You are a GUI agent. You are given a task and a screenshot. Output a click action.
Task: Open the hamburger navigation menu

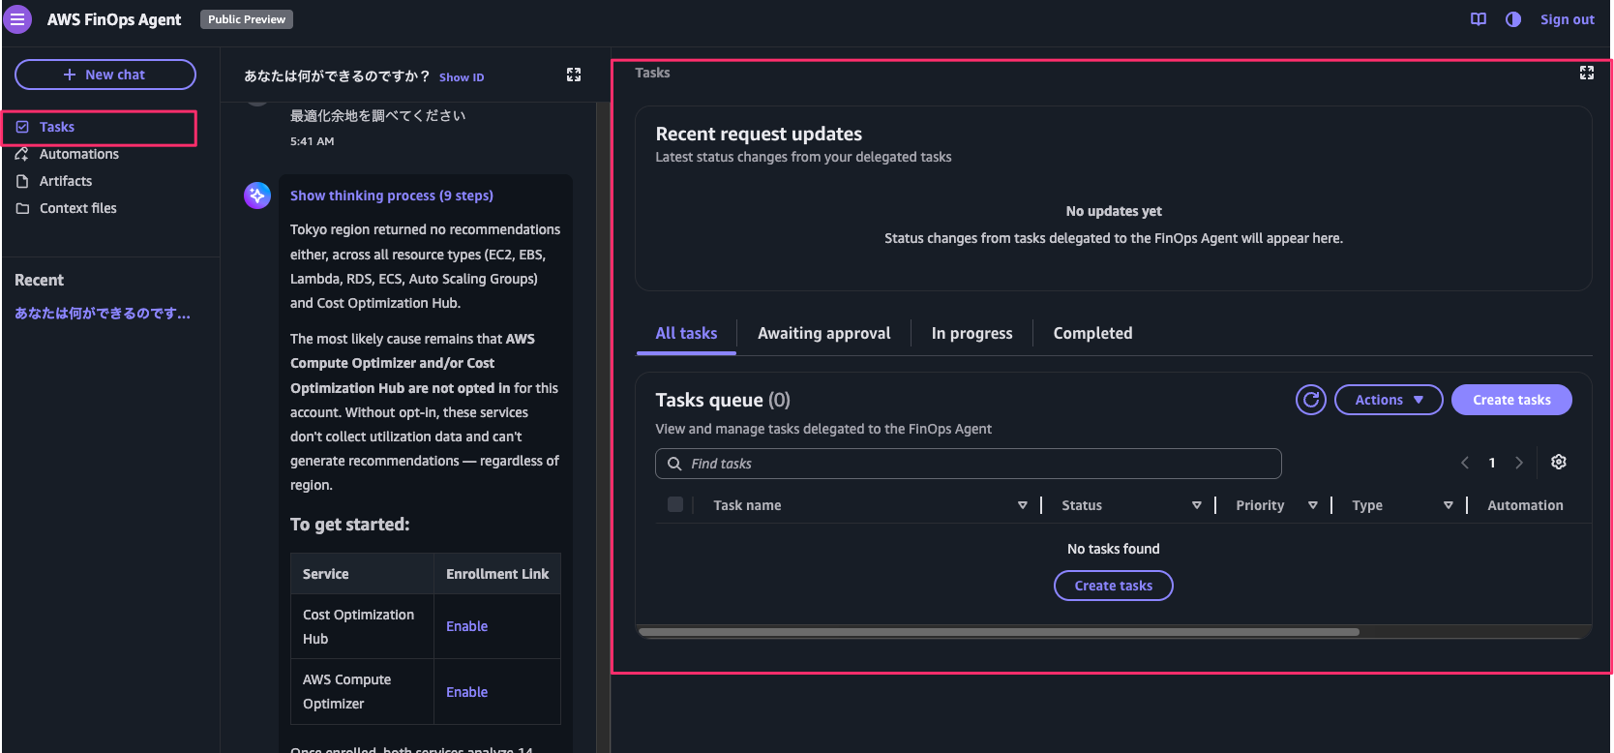click(17, 19)
